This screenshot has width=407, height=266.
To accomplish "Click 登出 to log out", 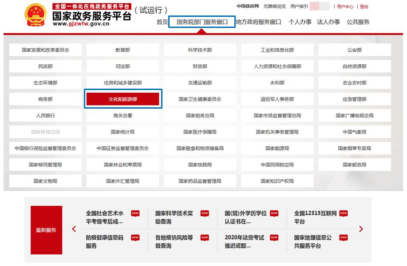I will pyautogui.click(x=364, y=7).
